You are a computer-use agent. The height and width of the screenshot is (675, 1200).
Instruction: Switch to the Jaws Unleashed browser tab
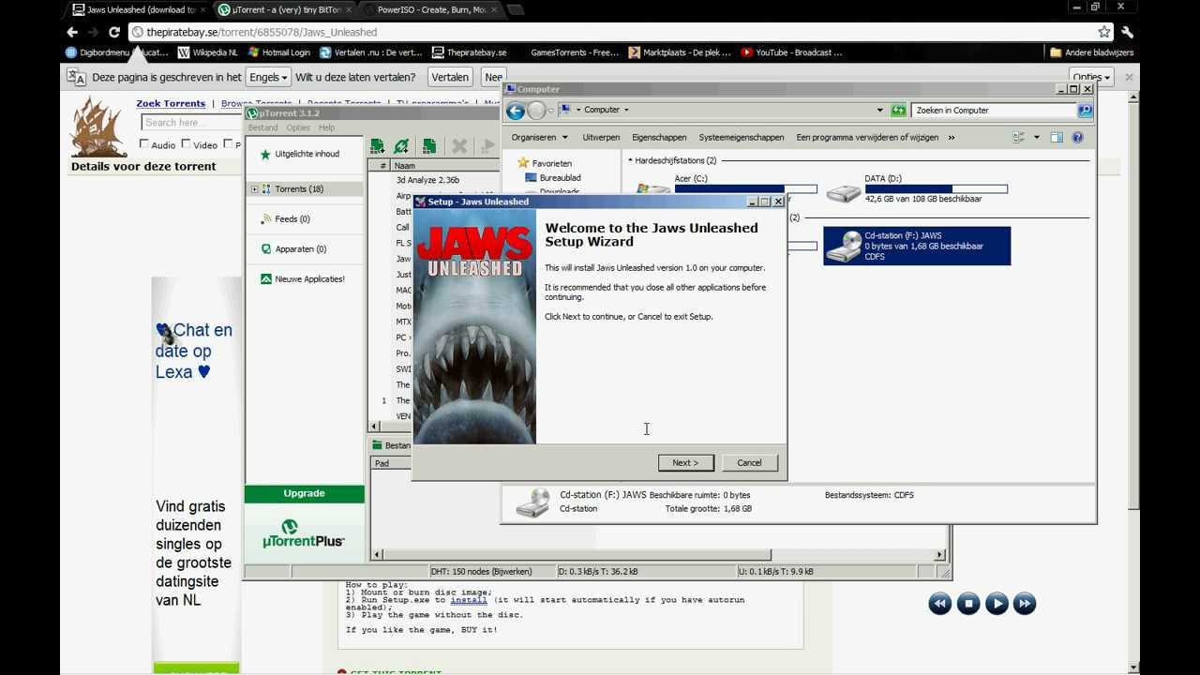tap(139, 9)
